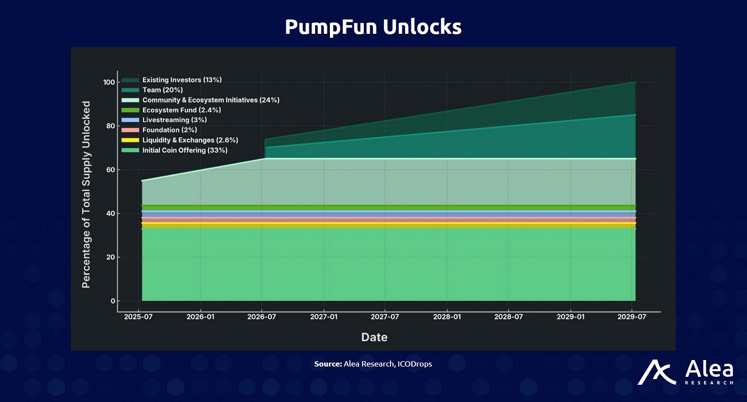Image resolution: width=747 pixels, height=402 pixels.
Task: Click the Ecosystem Fund legend swatch
Action: click(130, 110)
